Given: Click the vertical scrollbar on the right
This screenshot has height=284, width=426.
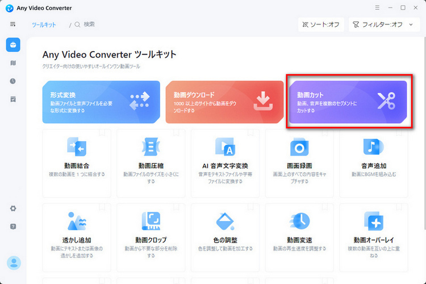Looking at the screenshot, I should 425,133.
